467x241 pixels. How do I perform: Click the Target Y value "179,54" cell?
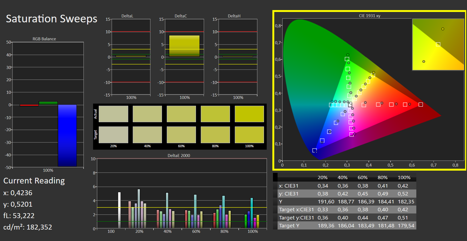[x=406, y=226]
